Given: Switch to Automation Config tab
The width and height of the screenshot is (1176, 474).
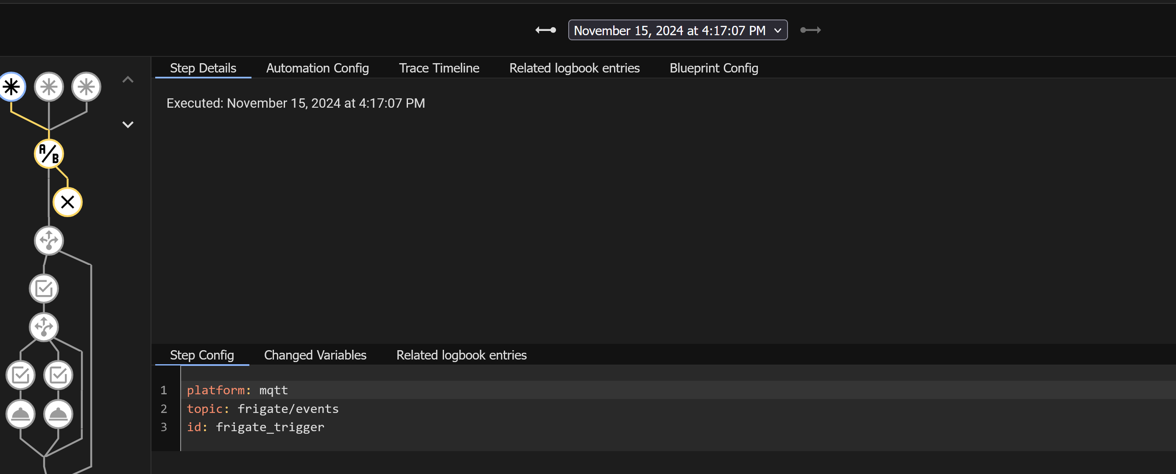Looking at the screenshot, I should click(317, 68).
